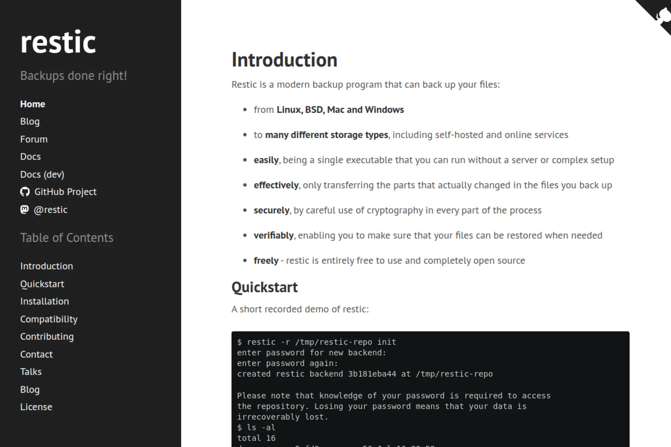Go to the Home navigation link

33,104
